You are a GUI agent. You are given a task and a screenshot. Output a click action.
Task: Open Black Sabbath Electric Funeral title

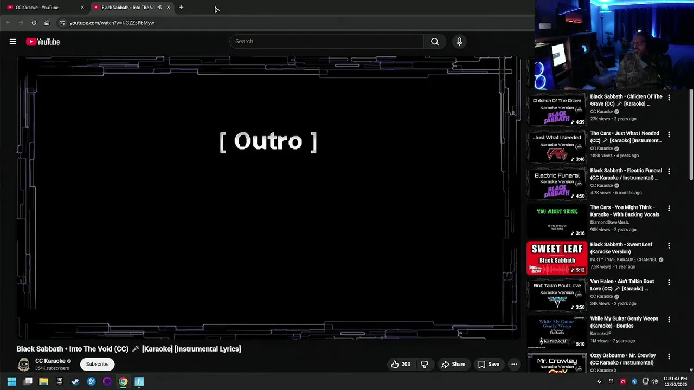coord(626,174)
